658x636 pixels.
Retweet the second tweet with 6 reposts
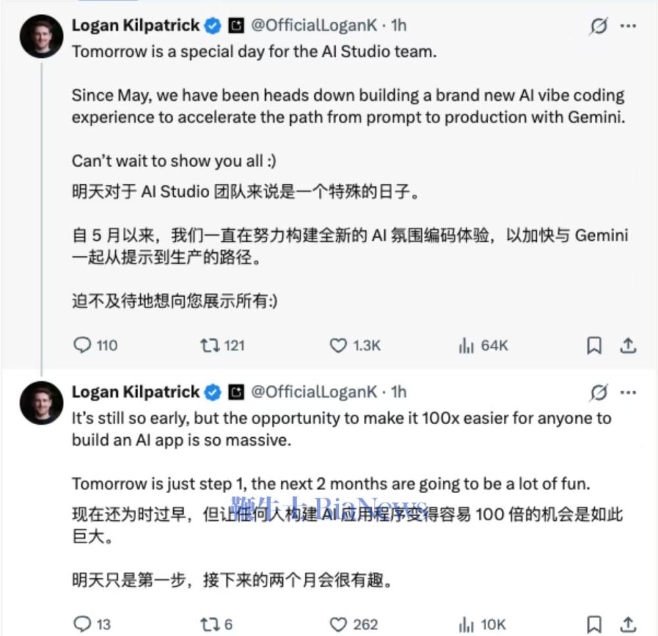click(x=210, y=623)
